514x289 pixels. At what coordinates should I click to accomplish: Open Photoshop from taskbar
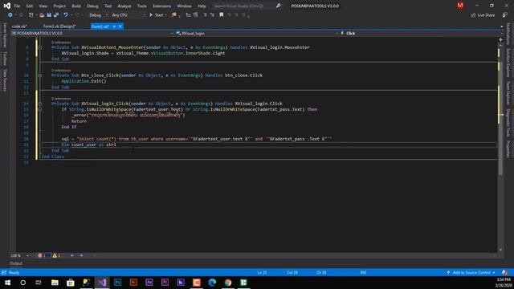118,283
